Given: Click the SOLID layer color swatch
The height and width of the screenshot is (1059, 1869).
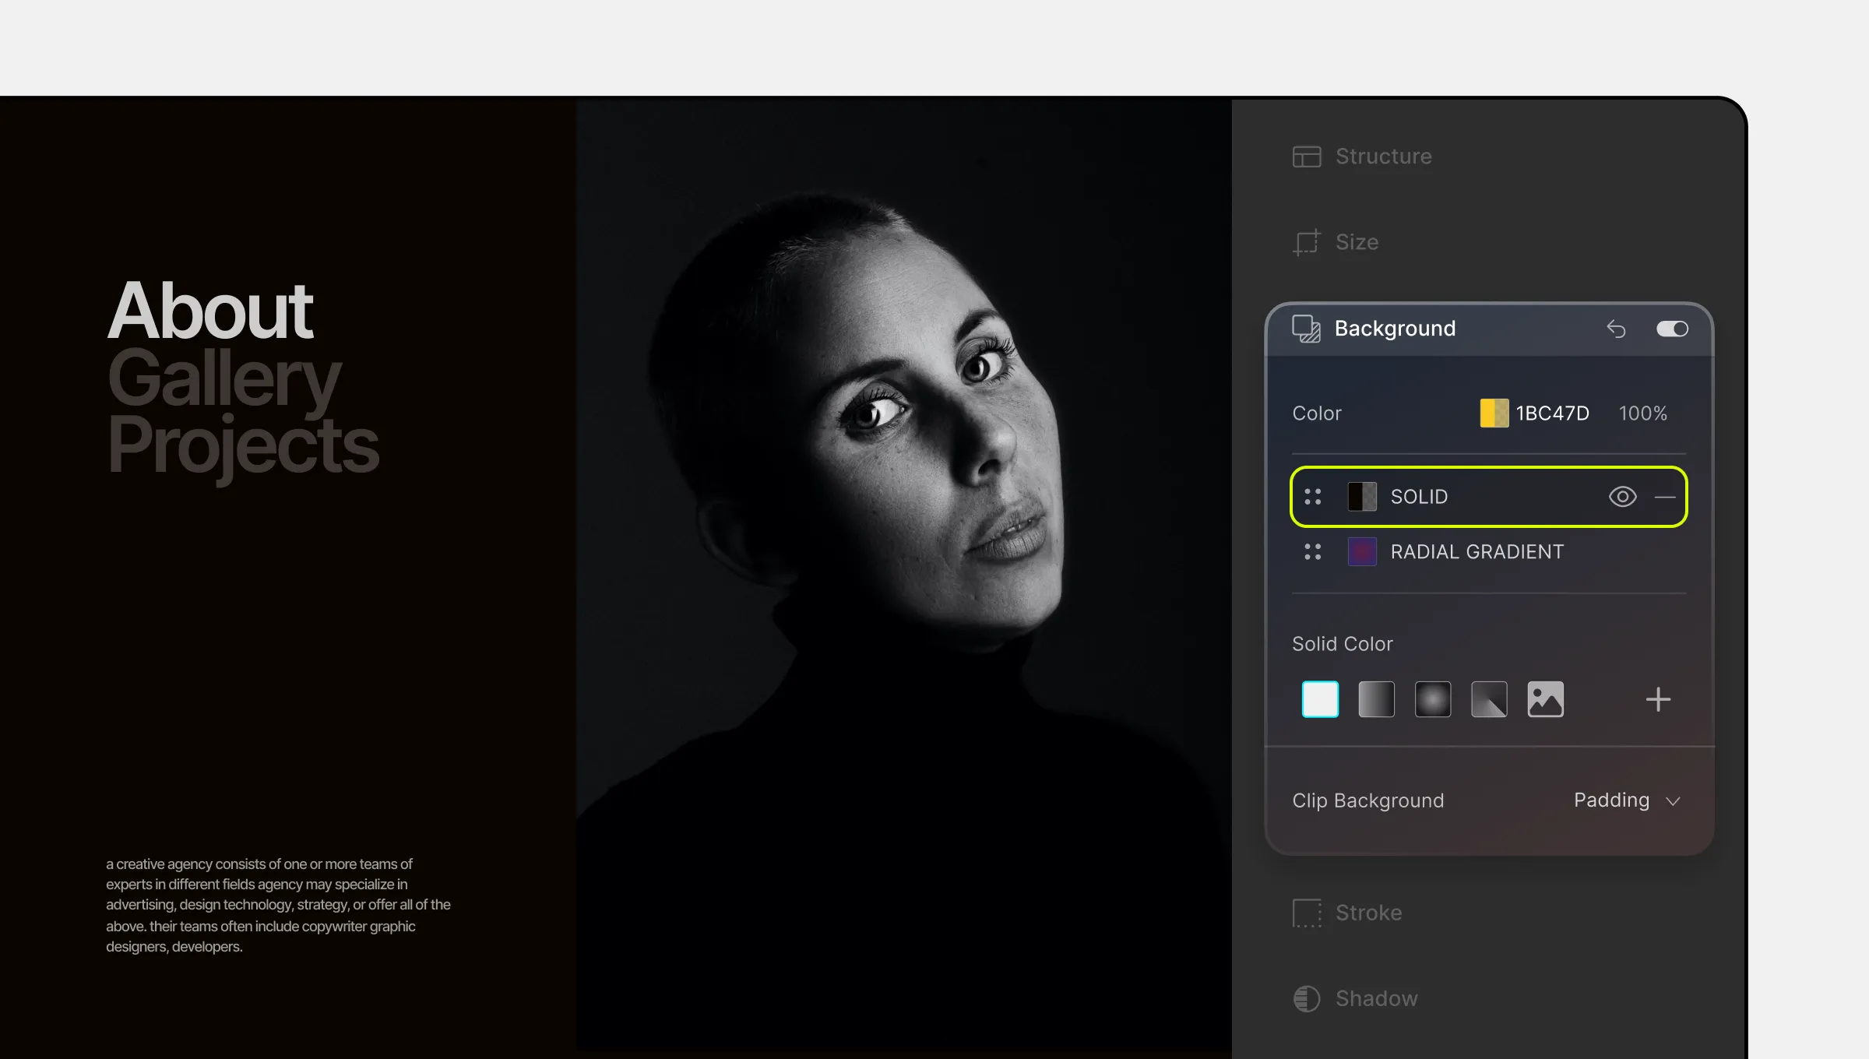Looking at the screenshot, I should point(1362,497).
